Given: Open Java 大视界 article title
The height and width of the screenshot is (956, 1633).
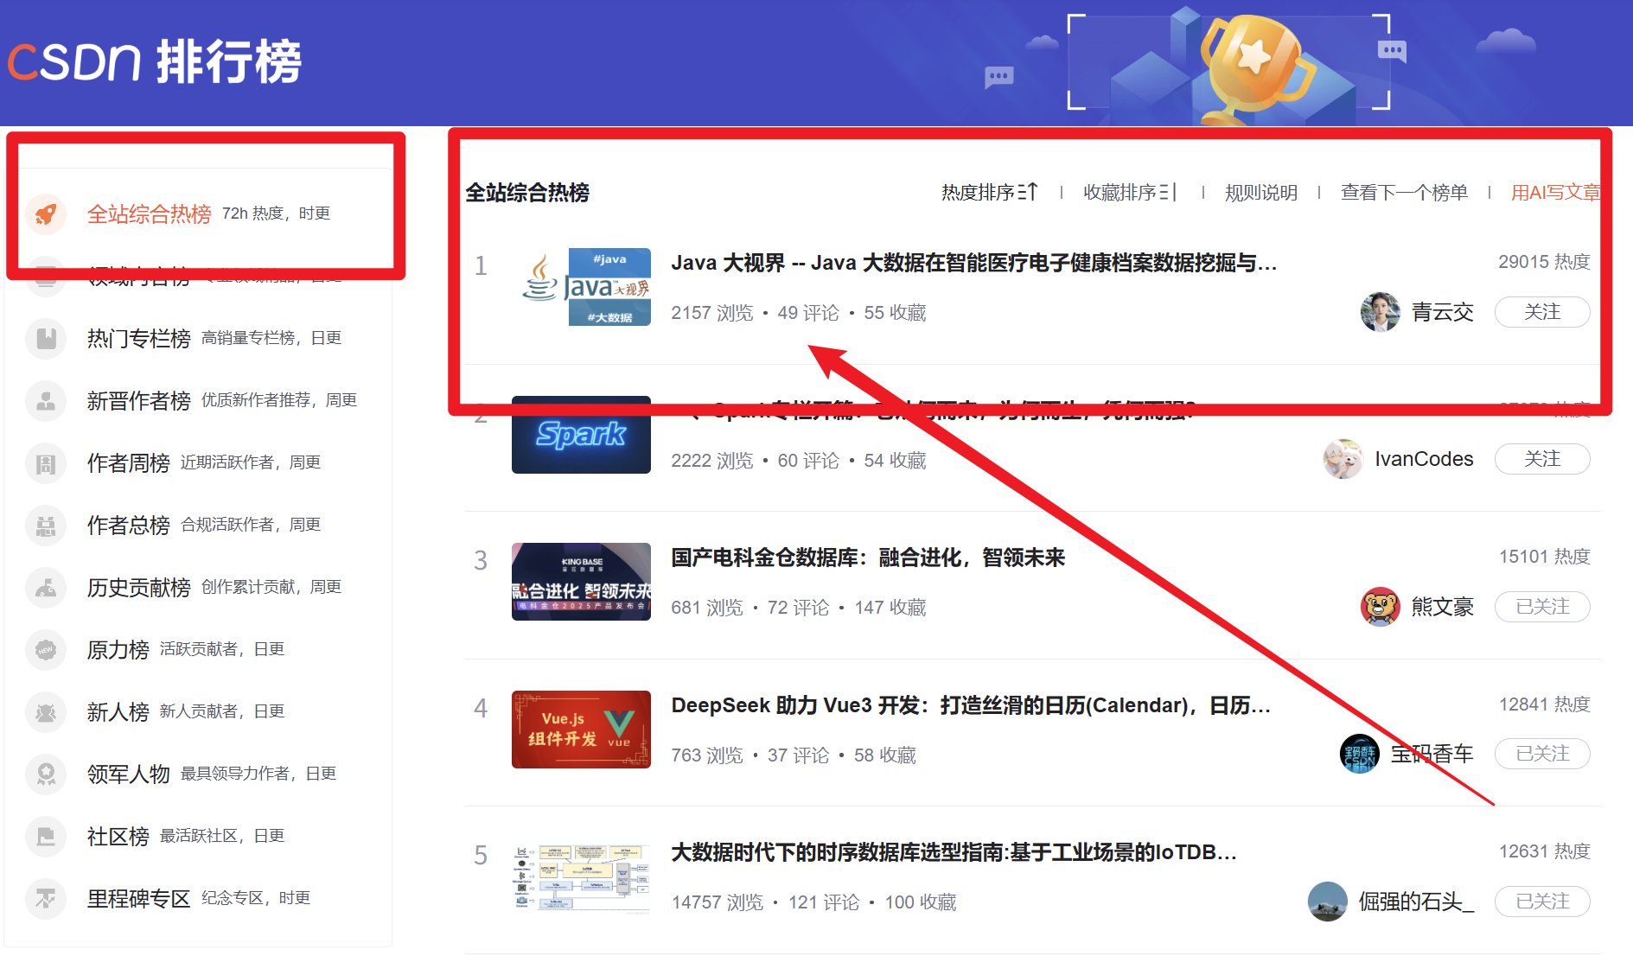Looking at the screenshot, I should [x=973, y=263].
